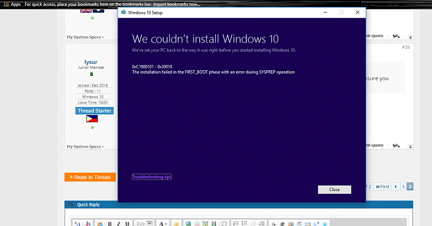Click Import bookmarks now link
432x226 pixels.
(x=177, y=4)
